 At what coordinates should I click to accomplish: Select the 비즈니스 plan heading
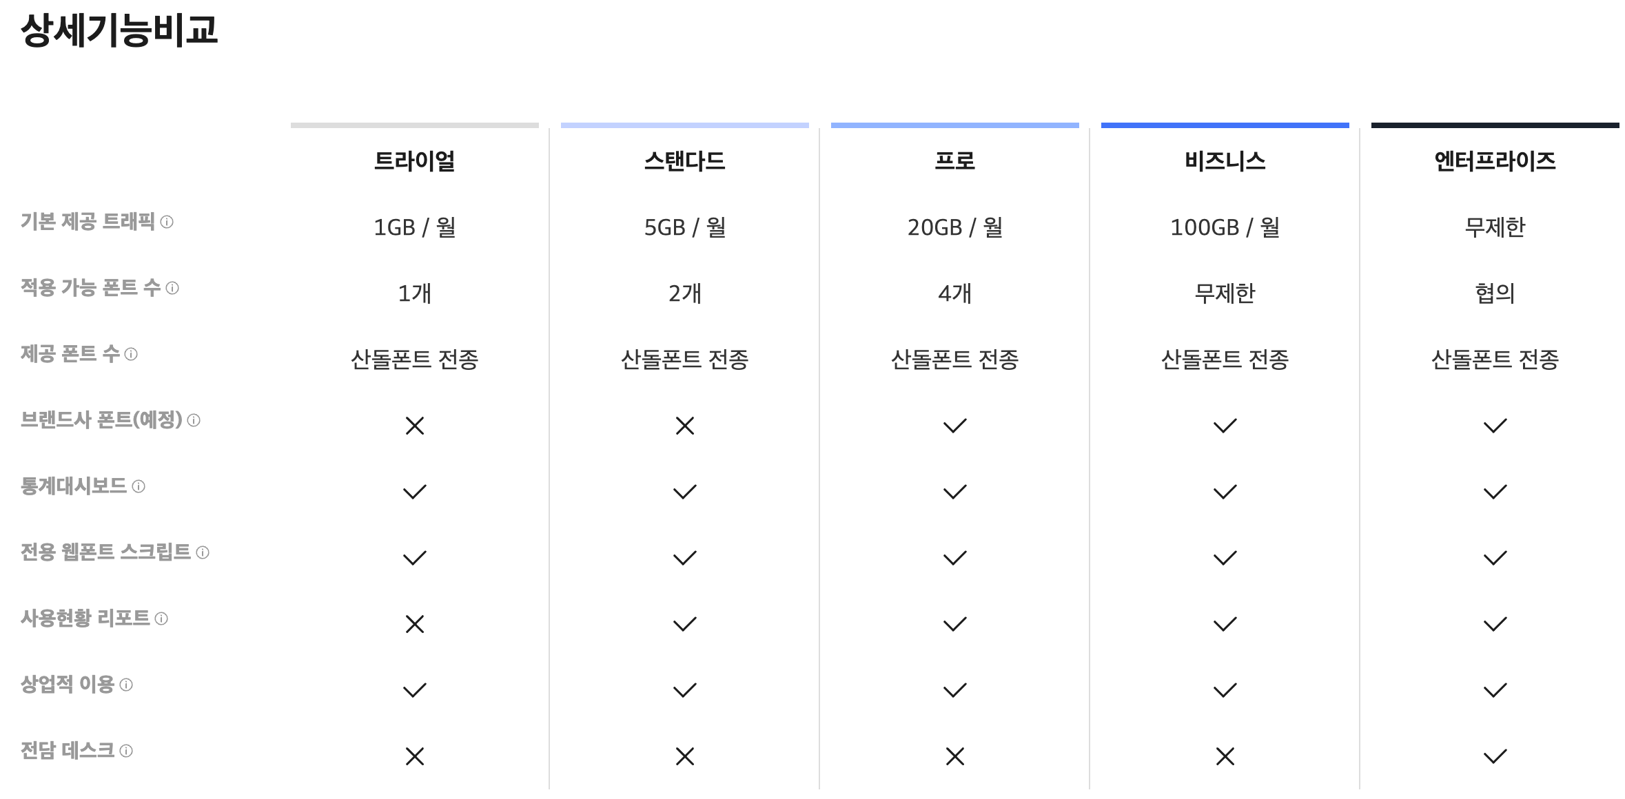1225,161
